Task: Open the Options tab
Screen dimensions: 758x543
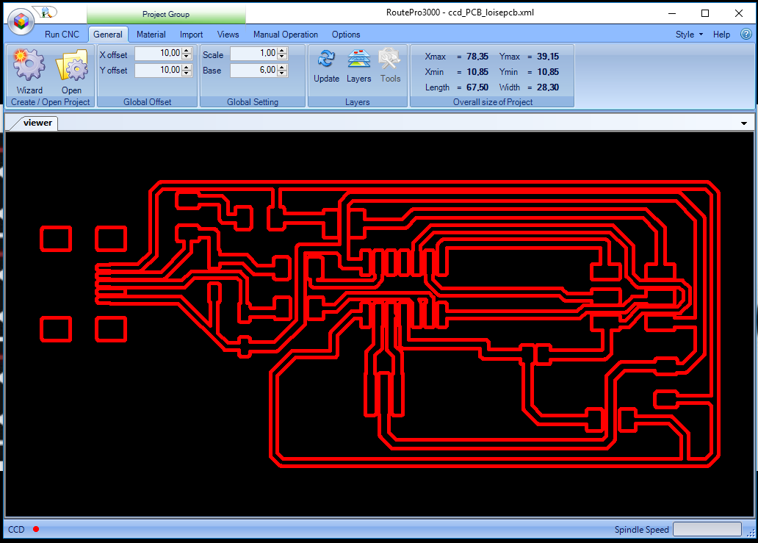Action: click(346, 35)
